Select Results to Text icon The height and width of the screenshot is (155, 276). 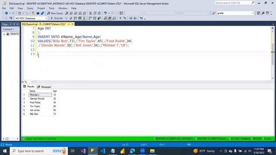coord(105,18)
